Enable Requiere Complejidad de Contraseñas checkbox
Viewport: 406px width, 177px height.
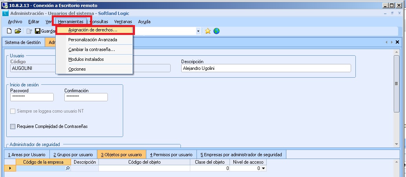[13, 126]
